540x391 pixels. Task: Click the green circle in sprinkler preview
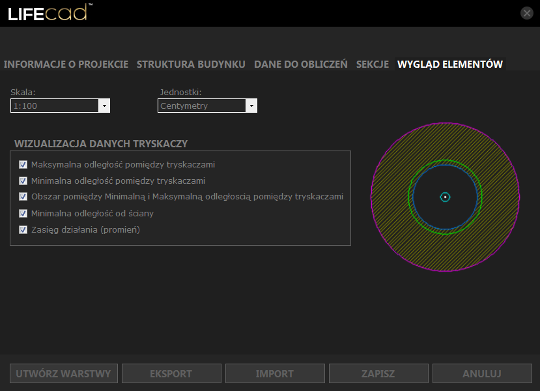click(445, 161)
